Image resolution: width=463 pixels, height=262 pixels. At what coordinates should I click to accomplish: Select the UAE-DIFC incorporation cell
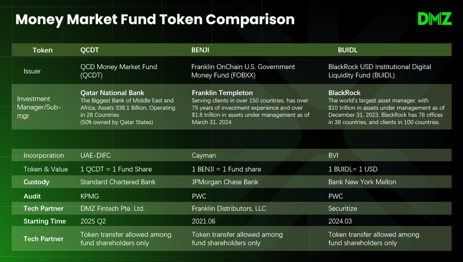pos(95,156)
